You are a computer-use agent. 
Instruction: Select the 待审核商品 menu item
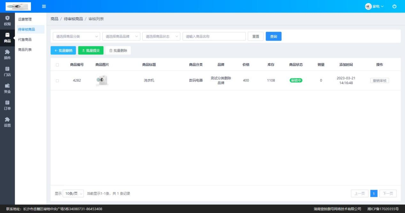[30, 29]
